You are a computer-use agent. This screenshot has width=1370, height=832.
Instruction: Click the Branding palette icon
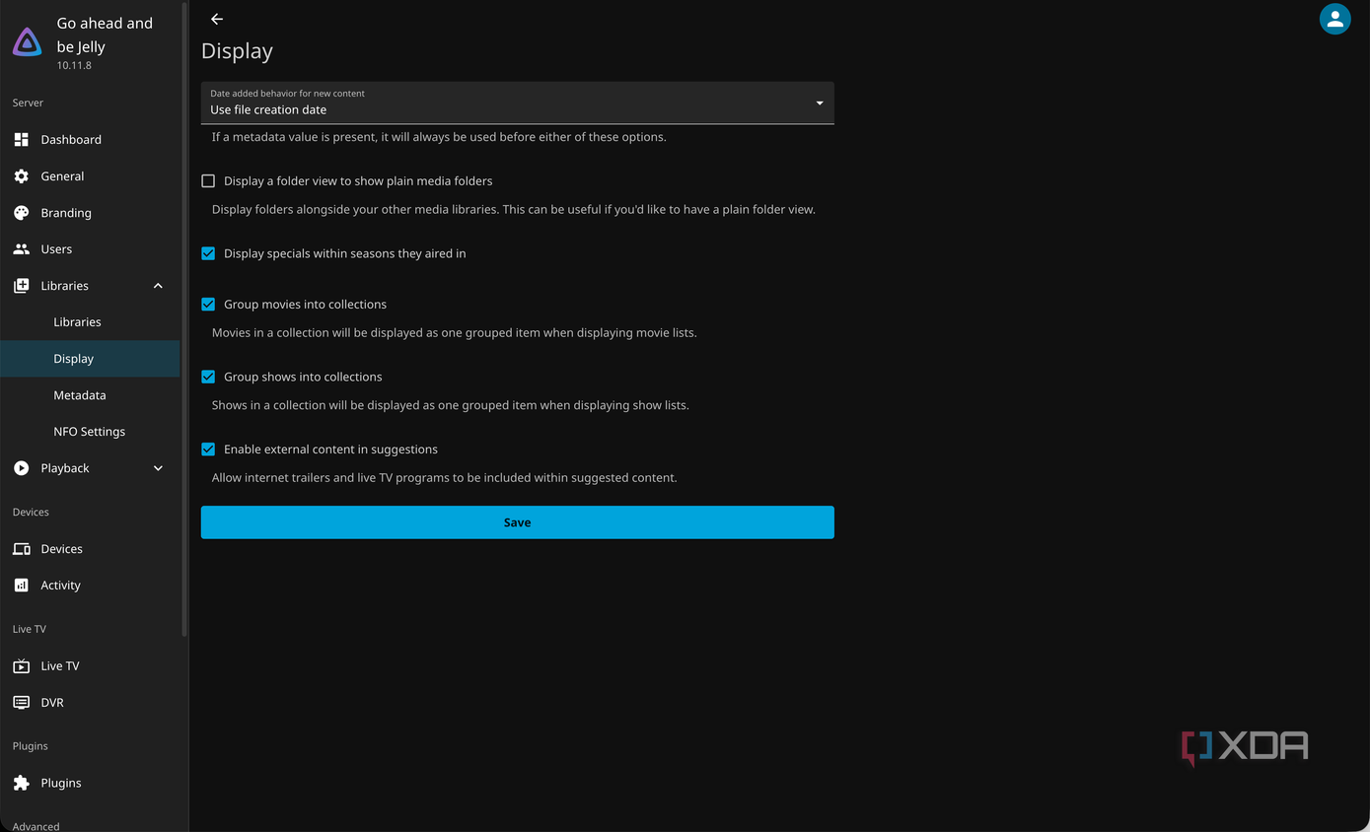click(x=21, y=213)
